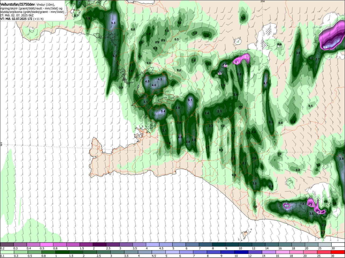Click the 0.7 precipitation value on the map
The width and height of the screenshot is (345, 258).
pos(76,16)
